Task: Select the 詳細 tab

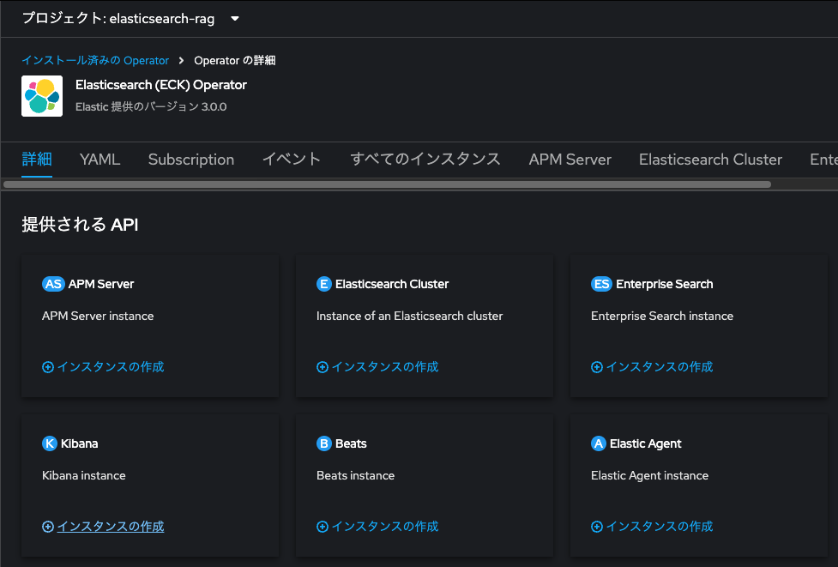Action: click(x=37, y=160)
